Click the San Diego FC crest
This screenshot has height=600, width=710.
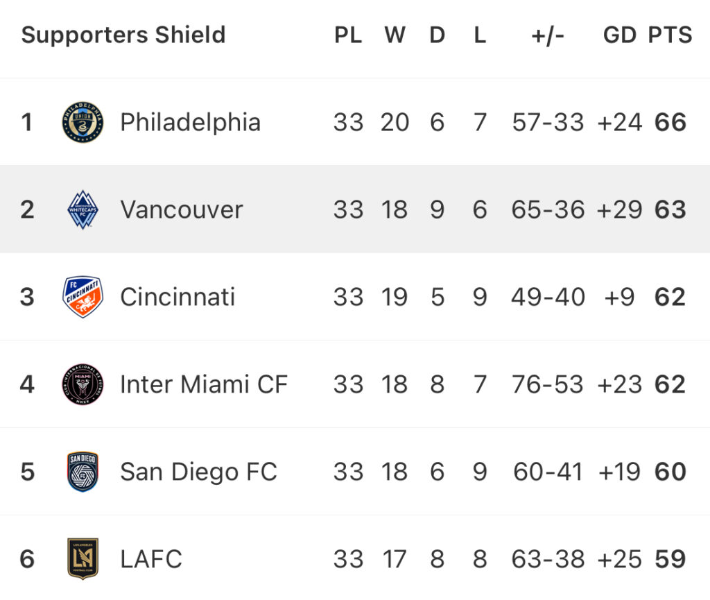83,472
